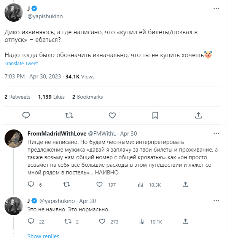View the 1,139 Likes list
234x238 pixels.
tap(51, 97)
